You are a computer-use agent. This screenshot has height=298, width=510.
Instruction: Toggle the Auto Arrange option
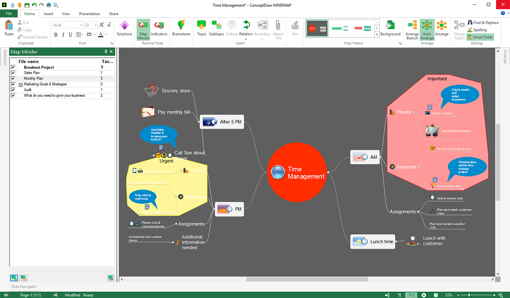pyautogui.click(x=427, y=30)
